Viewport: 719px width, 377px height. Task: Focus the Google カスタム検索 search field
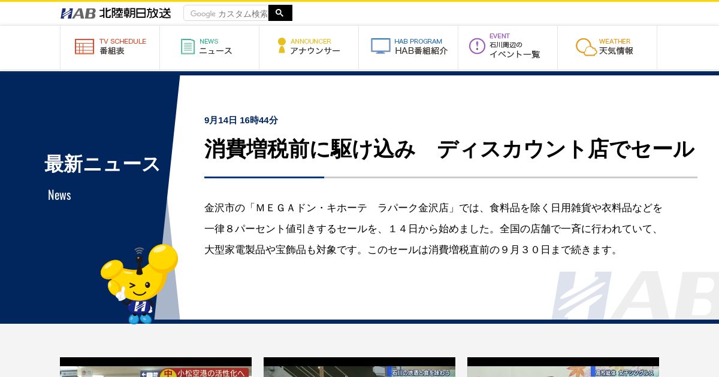(x=226, y=13)
